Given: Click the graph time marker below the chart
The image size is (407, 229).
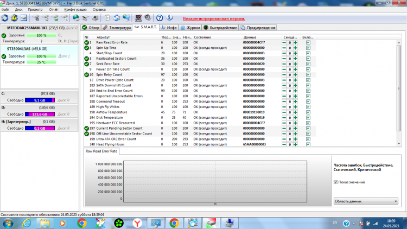Looking at the screenshot, I should click(x=215, y=204).
